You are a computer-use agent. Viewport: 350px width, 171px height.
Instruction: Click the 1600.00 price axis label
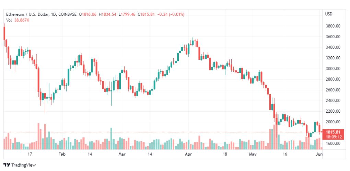click(333, 143)
